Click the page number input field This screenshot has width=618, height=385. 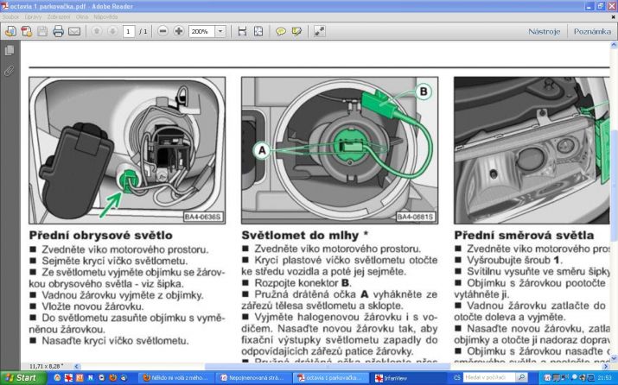(x=129, y=31)
